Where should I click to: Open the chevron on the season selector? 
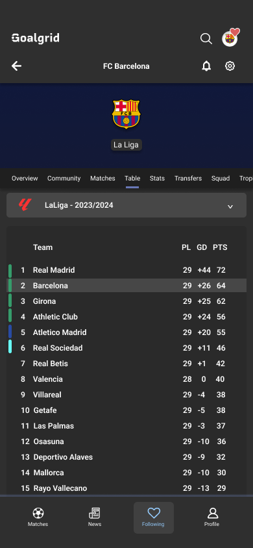point(230,206)
